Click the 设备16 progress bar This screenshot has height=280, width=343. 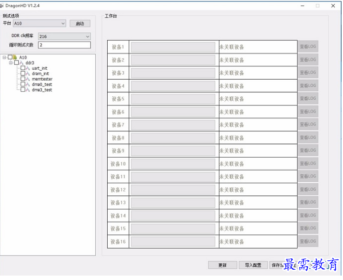(173, 242)
